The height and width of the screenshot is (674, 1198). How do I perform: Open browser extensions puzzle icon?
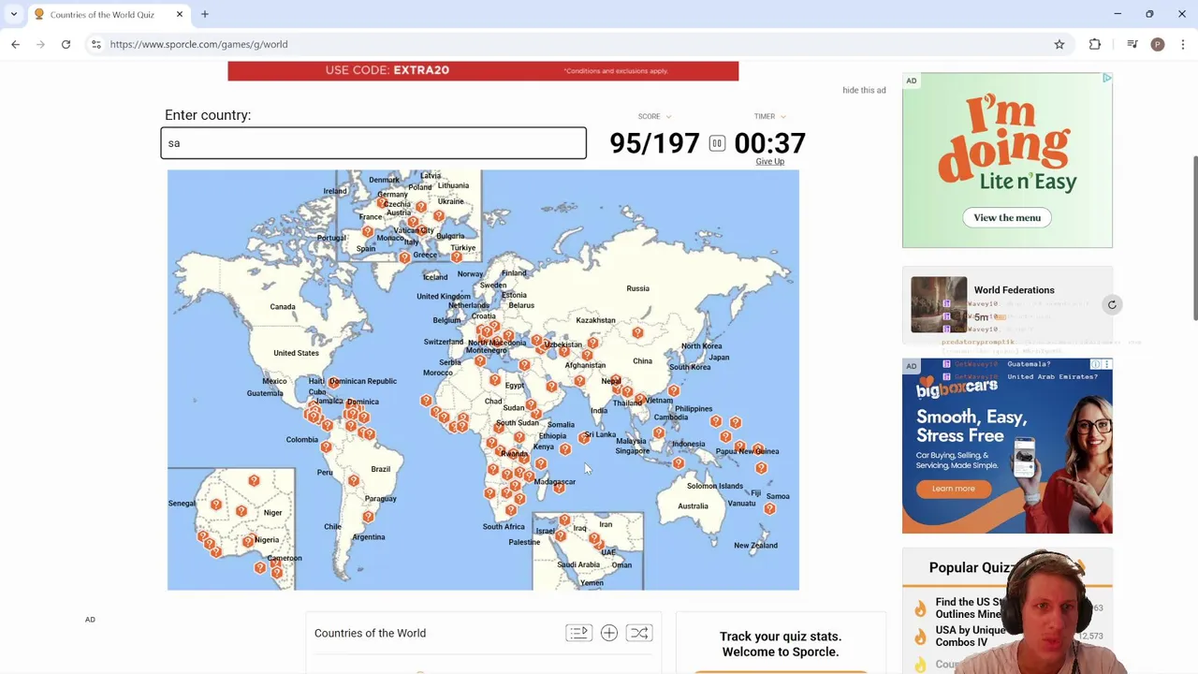1095,44
